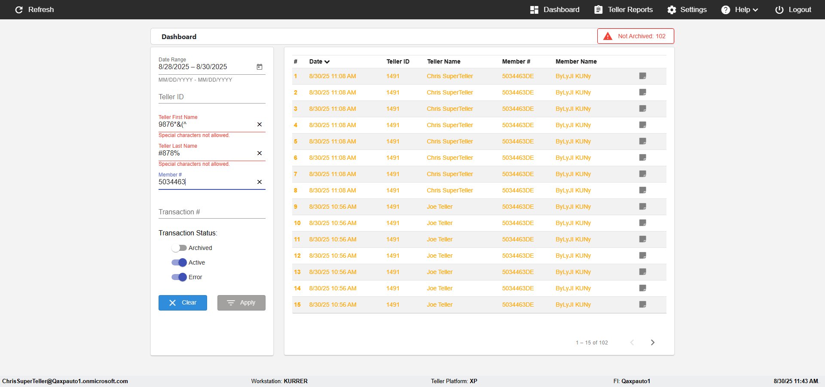This screenshot has width=825, height=387.
Task: Click the Apply filters button
Action: pos(241,303)
